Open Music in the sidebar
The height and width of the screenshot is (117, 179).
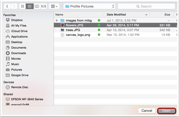coord(15,64)
